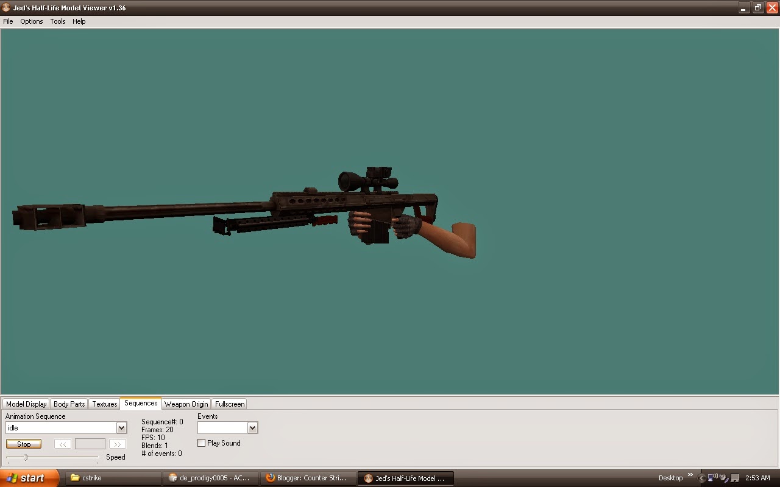
Task: Open the File menu
Action: click(8, 21)
